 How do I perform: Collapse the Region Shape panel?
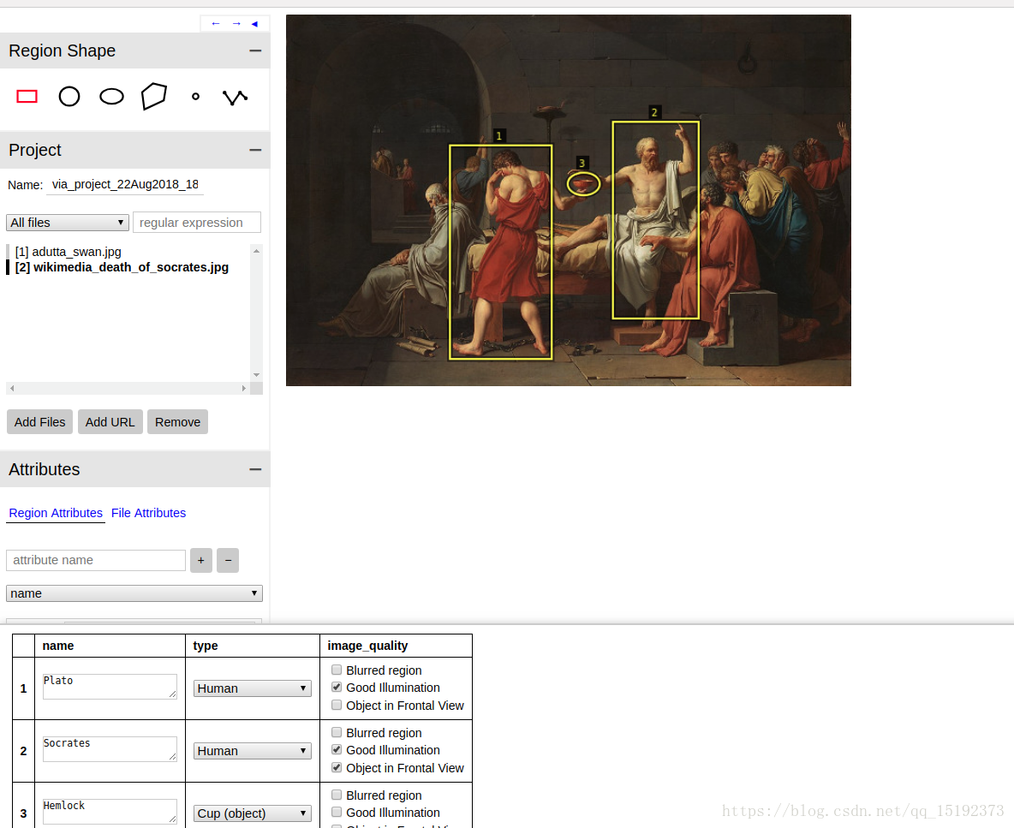(255, 51)
